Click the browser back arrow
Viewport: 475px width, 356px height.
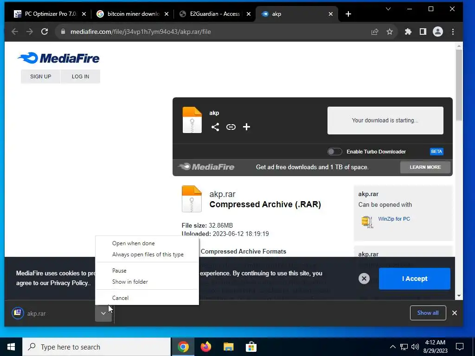(15, 32)
